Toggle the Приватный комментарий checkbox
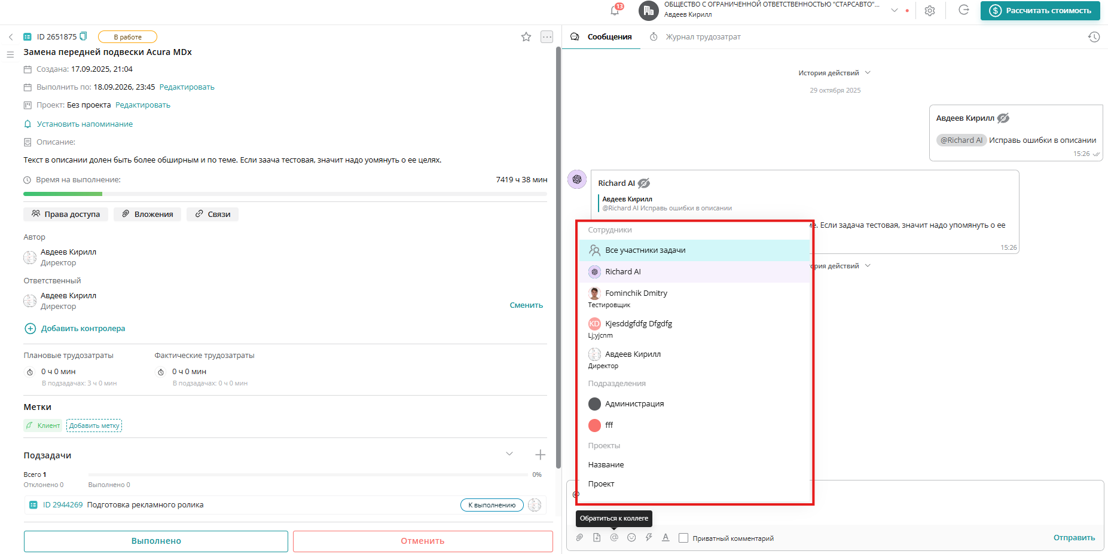 point(683,538)
